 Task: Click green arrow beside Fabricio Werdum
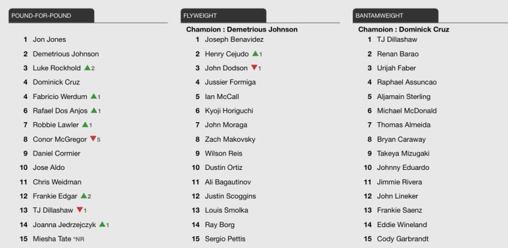pyautogui.click(x=94, y=96)
